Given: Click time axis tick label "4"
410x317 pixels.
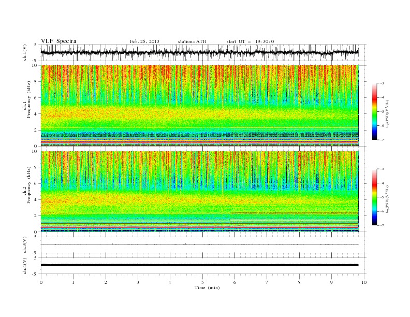Looking at the screenshot, I should click(170, 282).
